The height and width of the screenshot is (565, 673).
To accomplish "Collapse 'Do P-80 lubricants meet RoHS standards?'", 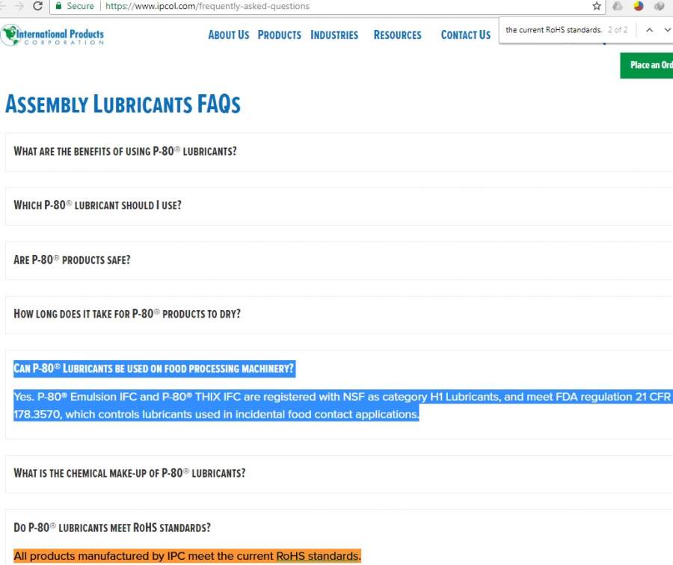I will coord(112,528).
